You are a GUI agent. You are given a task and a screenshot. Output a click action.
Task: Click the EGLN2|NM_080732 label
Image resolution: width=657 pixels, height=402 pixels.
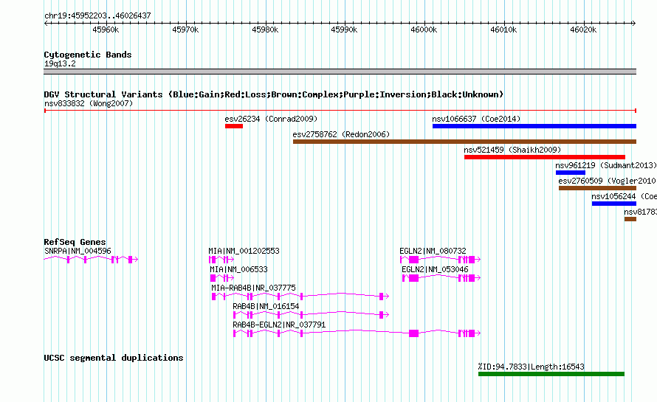click(433, 251)
